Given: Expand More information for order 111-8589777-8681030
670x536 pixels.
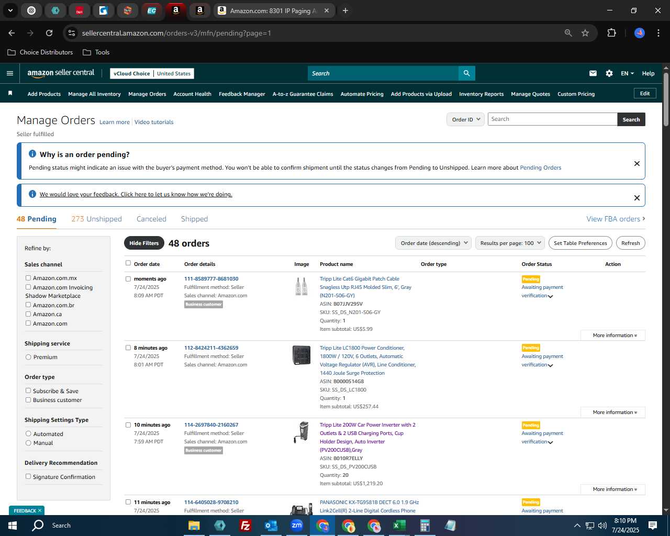Looking at the screenshot, I should click(x=613, y=335).
